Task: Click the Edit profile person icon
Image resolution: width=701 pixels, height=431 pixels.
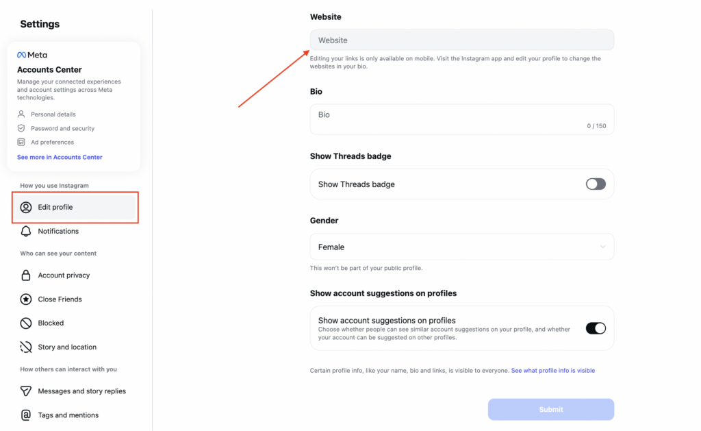Action: (26, 208)
